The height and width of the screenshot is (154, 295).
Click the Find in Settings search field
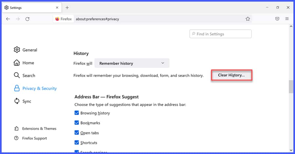click(x=221, y=34)
